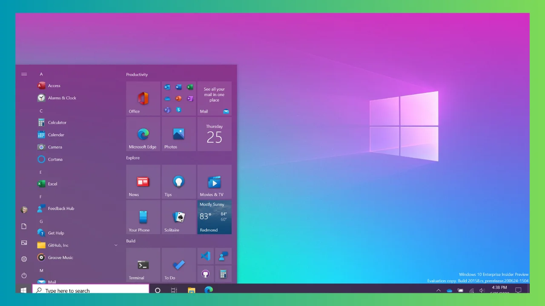This screenshot has height=306, width=545.
Task: Open Settings from Start sidebar
Action: (x=24, y=259)
